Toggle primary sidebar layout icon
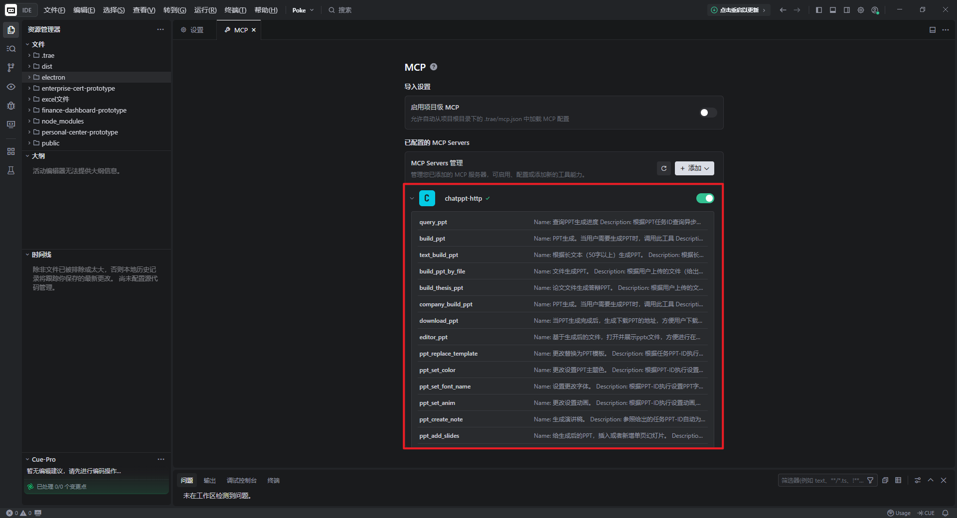The width and height of the screenshot is (957, 518). tap(819, 10)
